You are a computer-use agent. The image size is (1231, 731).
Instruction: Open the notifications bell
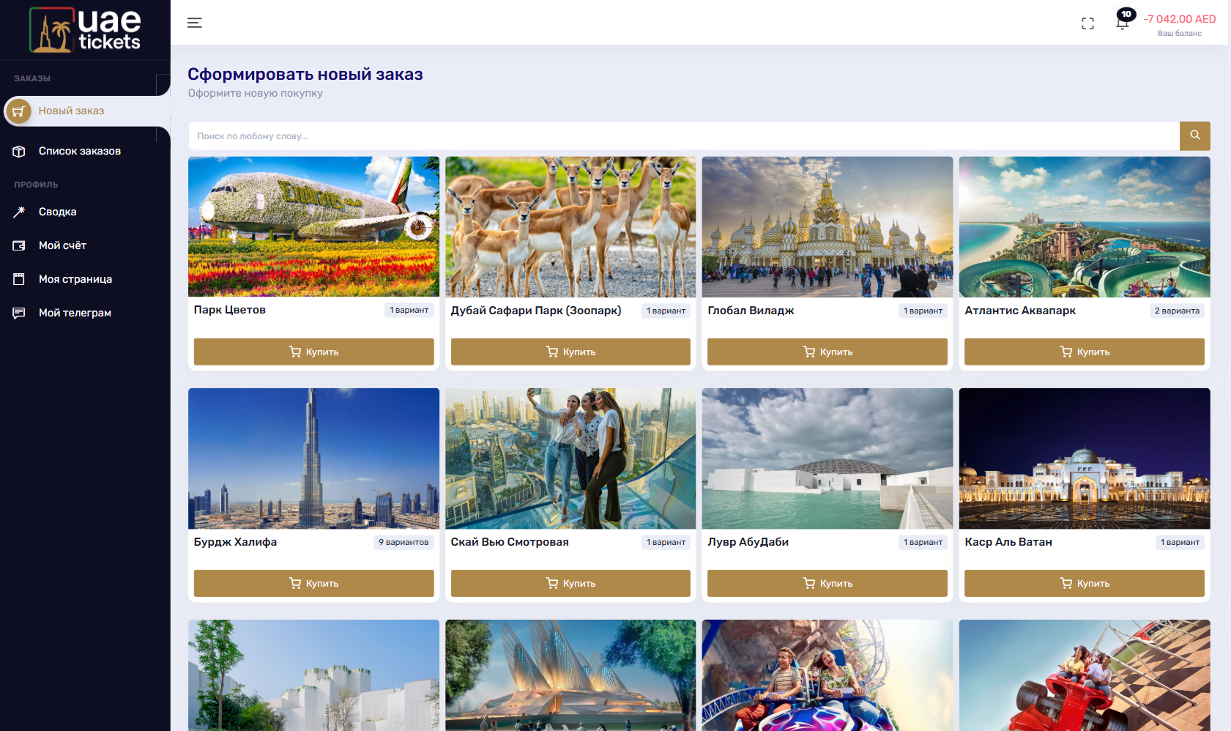pyautogui.click(x=1122, y=23)
